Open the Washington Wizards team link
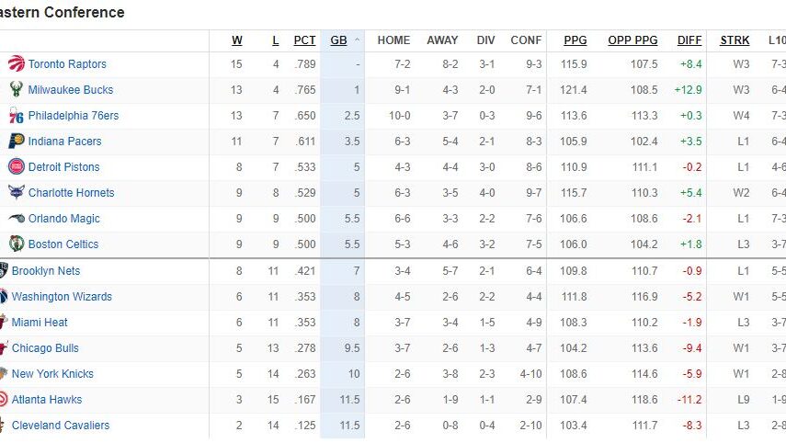Screen dimensions: 786x443 pyautogui.click(x=62, y=297)
